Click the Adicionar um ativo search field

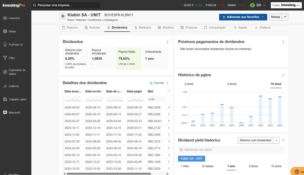point(231,150)
